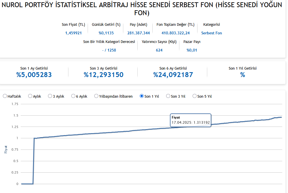Click the Pazar Payı value %0,01
The width and height of the screenshot is (288, 193).
coord(192,50)
